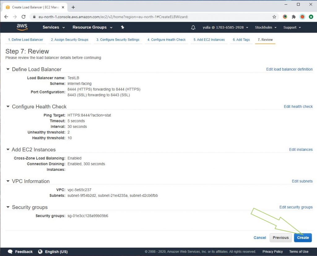
Task: Go to step 4 Configure Health Check
Action: pyautogui.click(x=166, y=40)
